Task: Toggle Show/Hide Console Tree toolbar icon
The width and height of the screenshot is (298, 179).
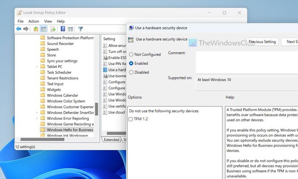Action: click(x=43, y=29)
